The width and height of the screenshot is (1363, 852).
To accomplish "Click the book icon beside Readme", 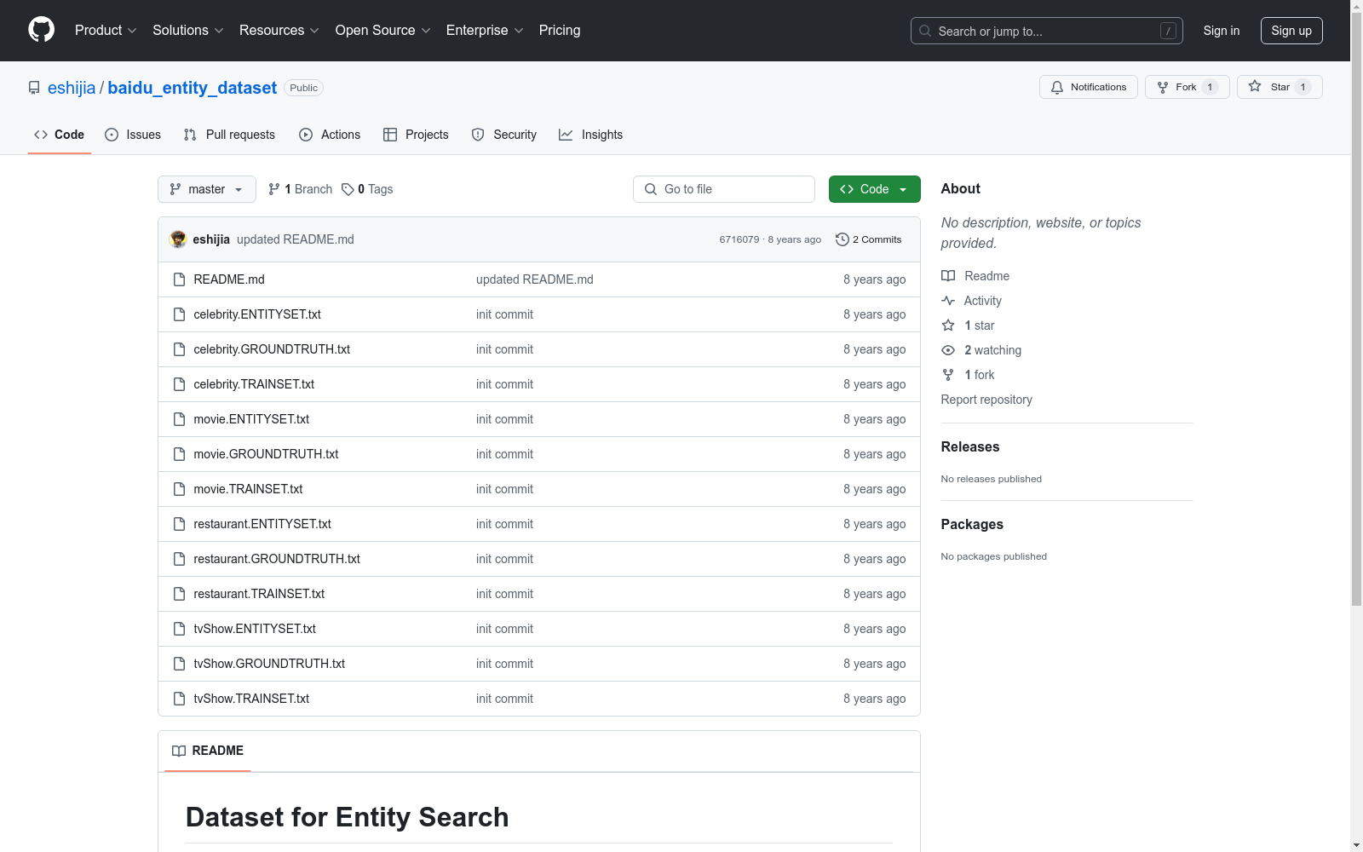I will (948, 276).
